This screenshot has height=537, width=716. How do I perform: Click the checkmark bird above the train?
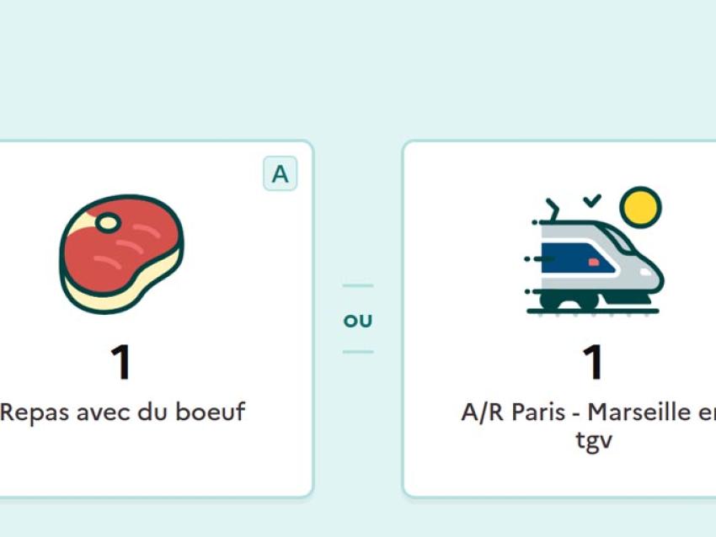(x=593, y=200)
